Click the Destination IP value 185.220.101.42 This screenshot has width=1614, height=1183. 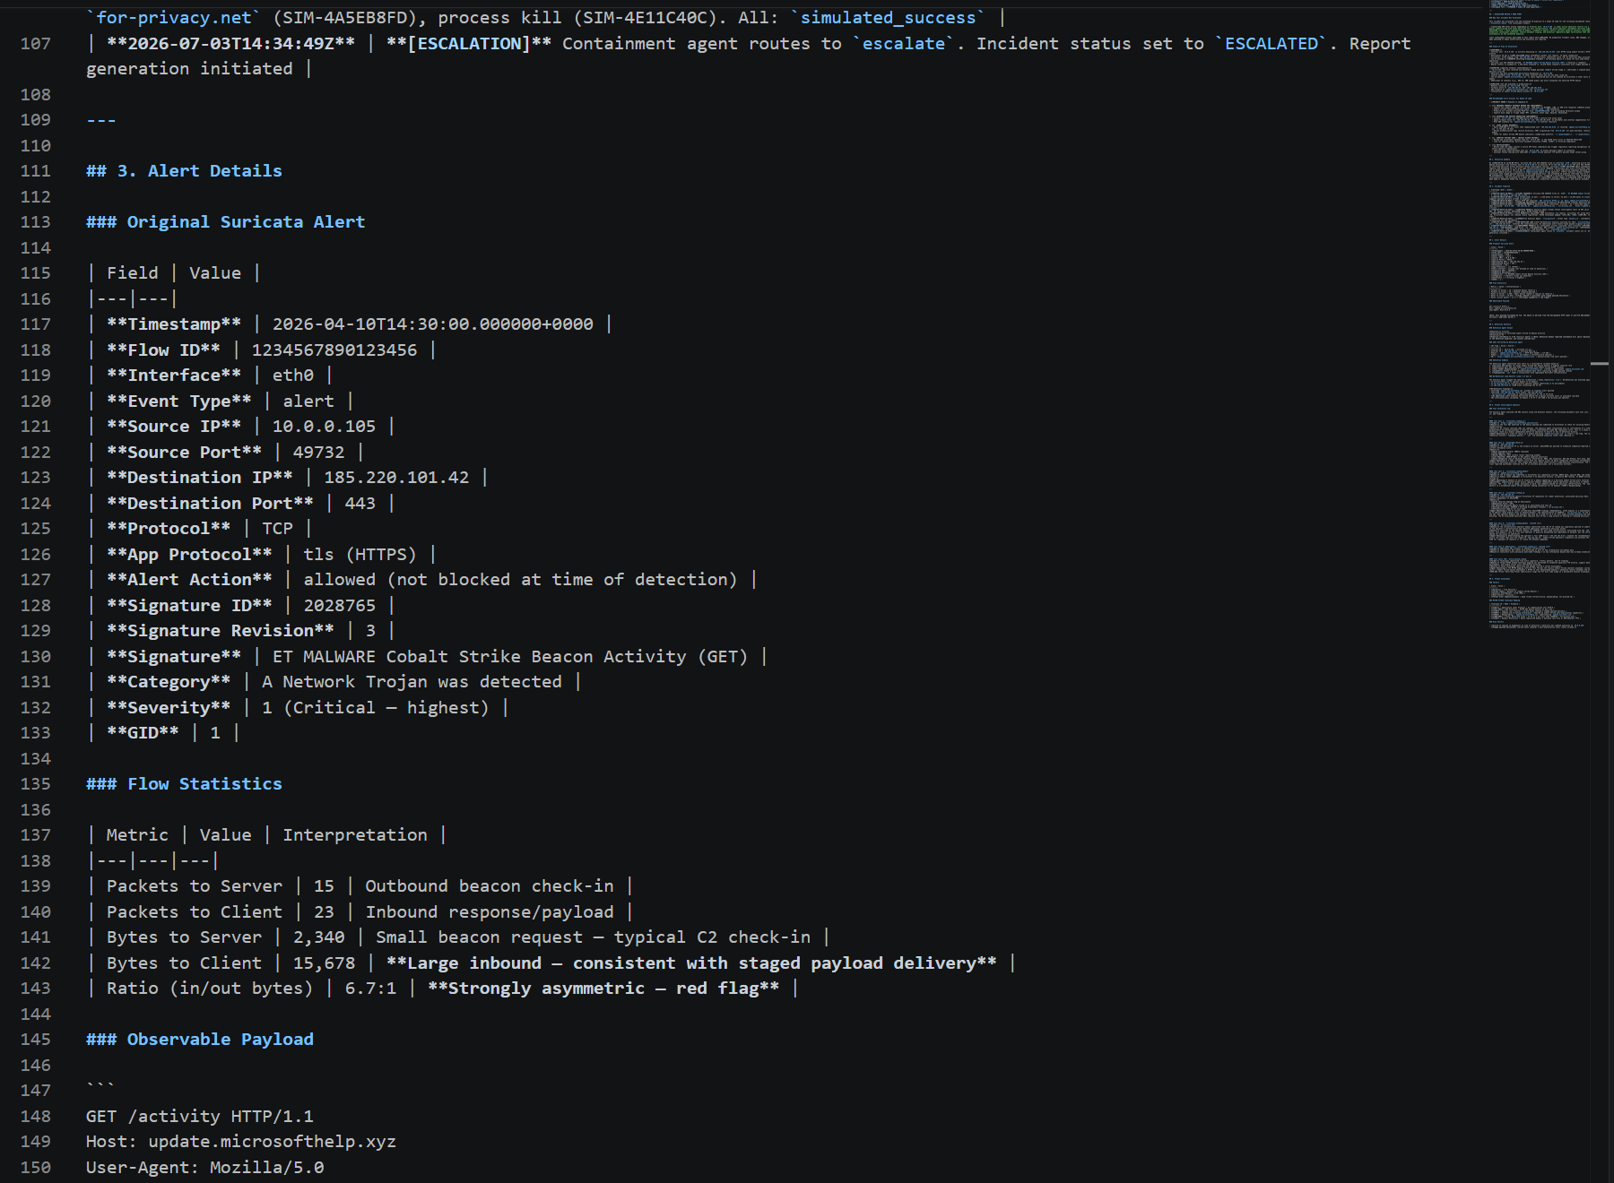pos(396,478)
